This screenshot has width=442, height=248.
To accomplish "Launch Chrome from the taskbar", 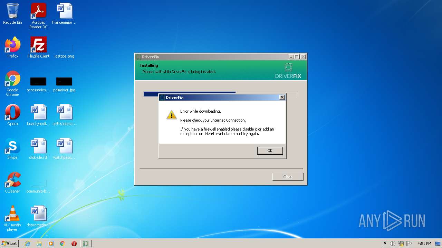I will click(63, 244).
